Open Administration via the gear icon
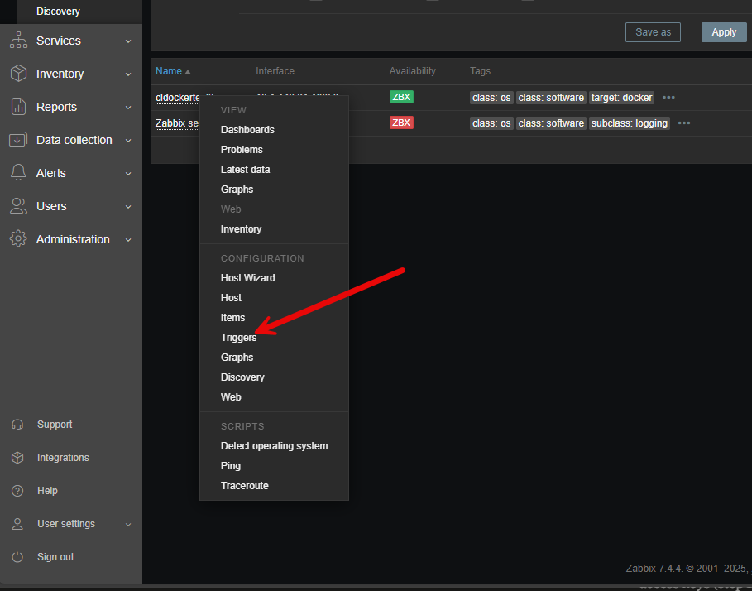752x591 pixels. tap(19, 239)
